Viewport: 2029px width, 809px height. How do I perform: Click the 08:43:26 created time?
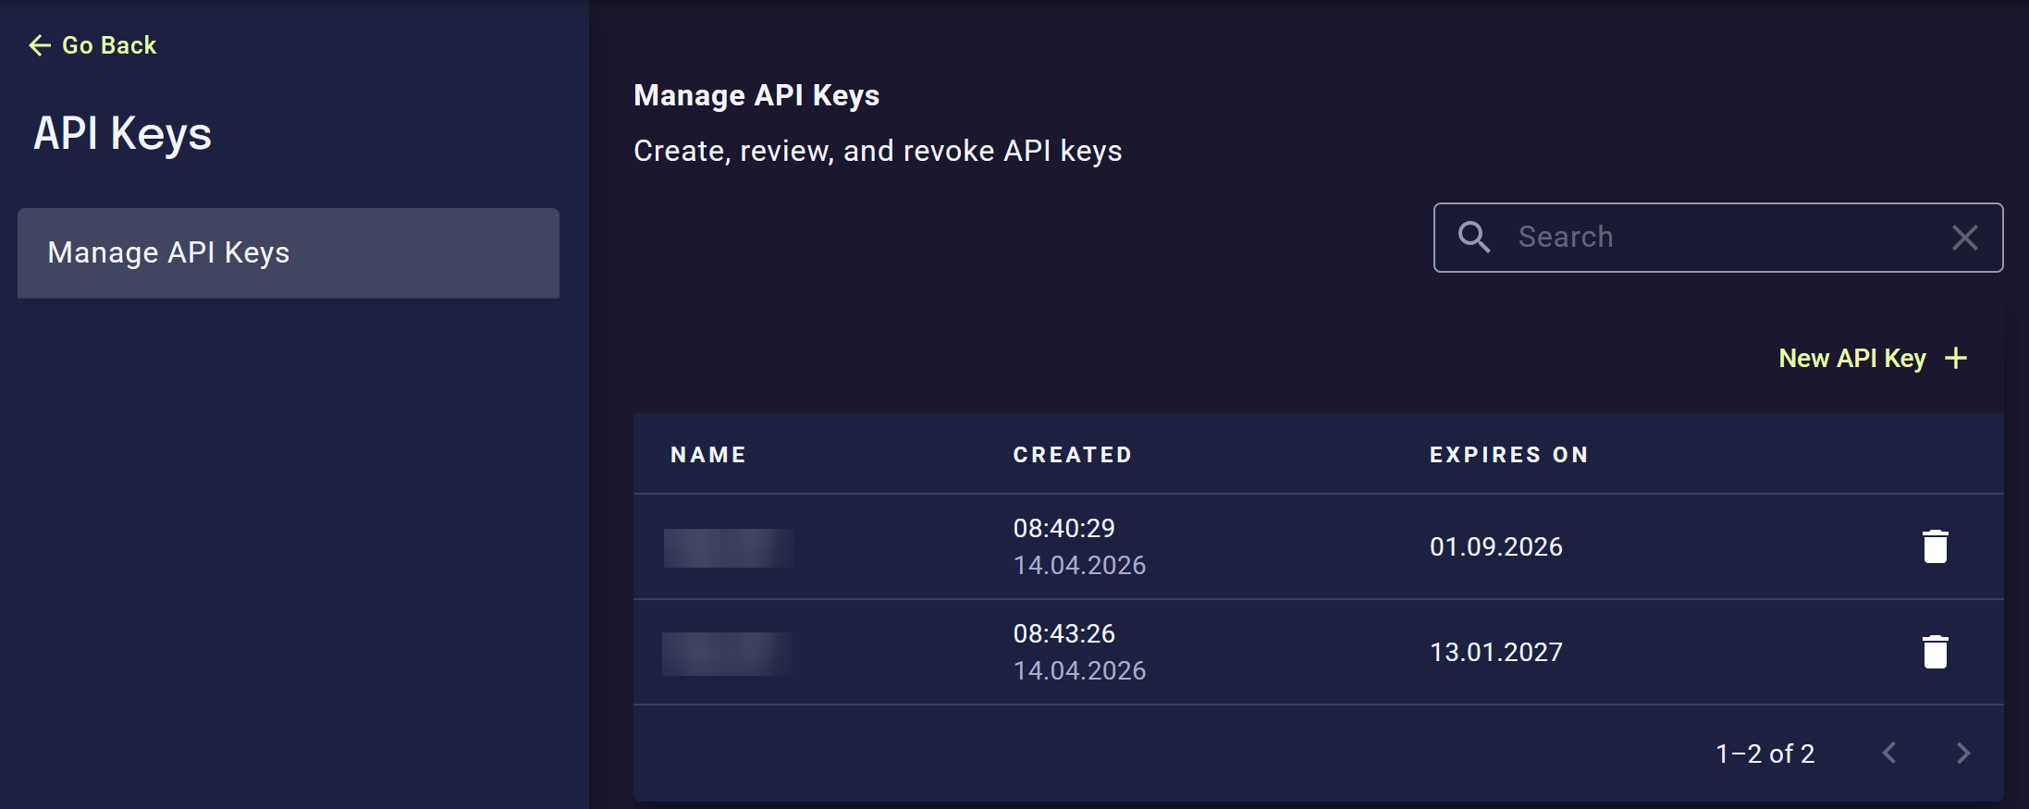pos(1064,634)
